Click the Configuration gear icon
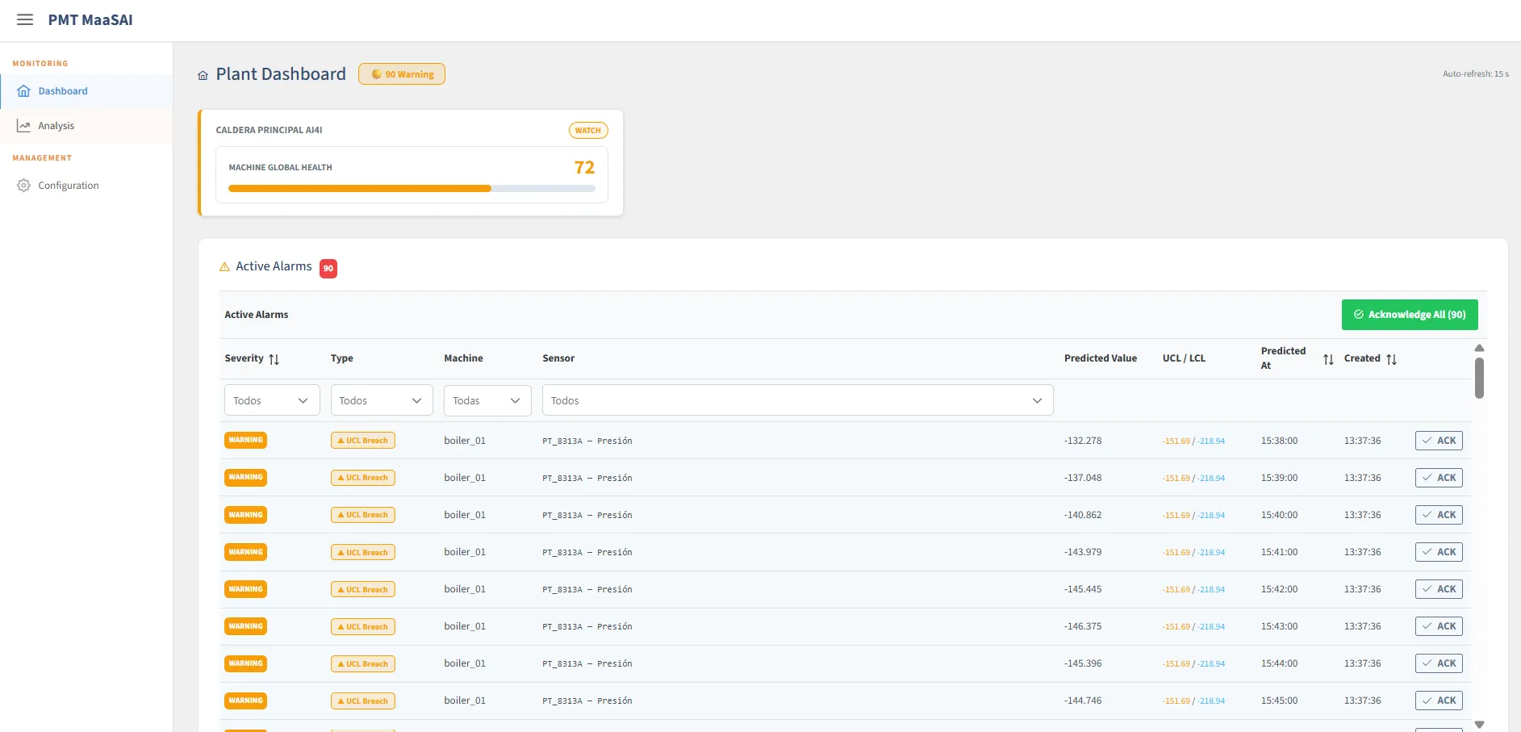The image size is (1521, 732). tap(24, 186)
